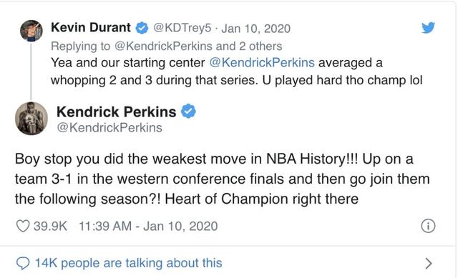Click the speech bubble reply icon
Image resolution: width=458 pixels, height=278 pixels.
[x=23, y=263]
